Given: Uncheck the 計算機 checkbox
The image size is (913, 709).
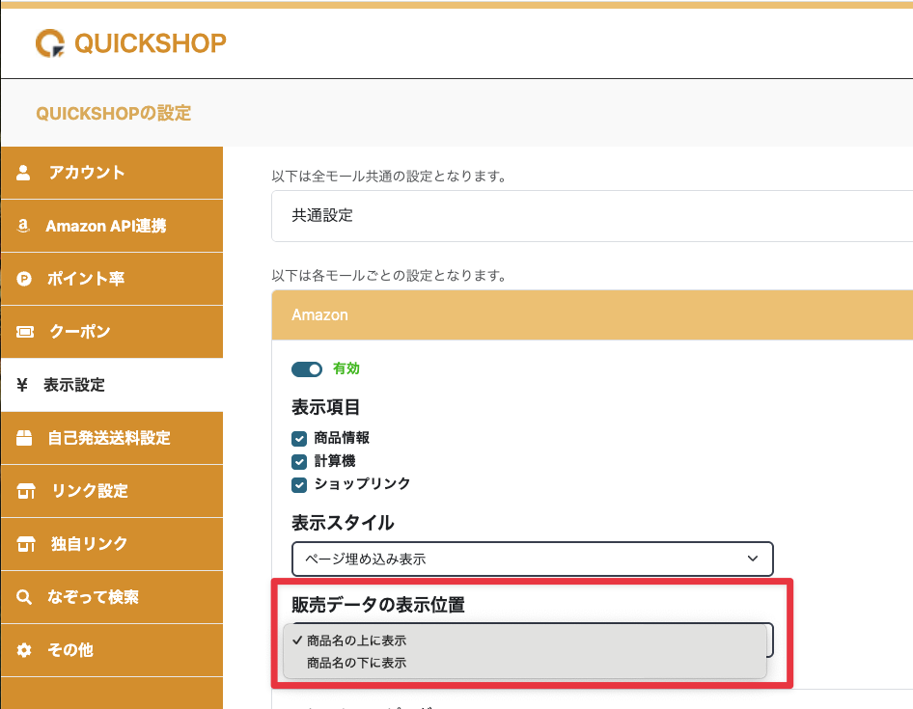Looking at the screenshot, I should click(299, 461).
